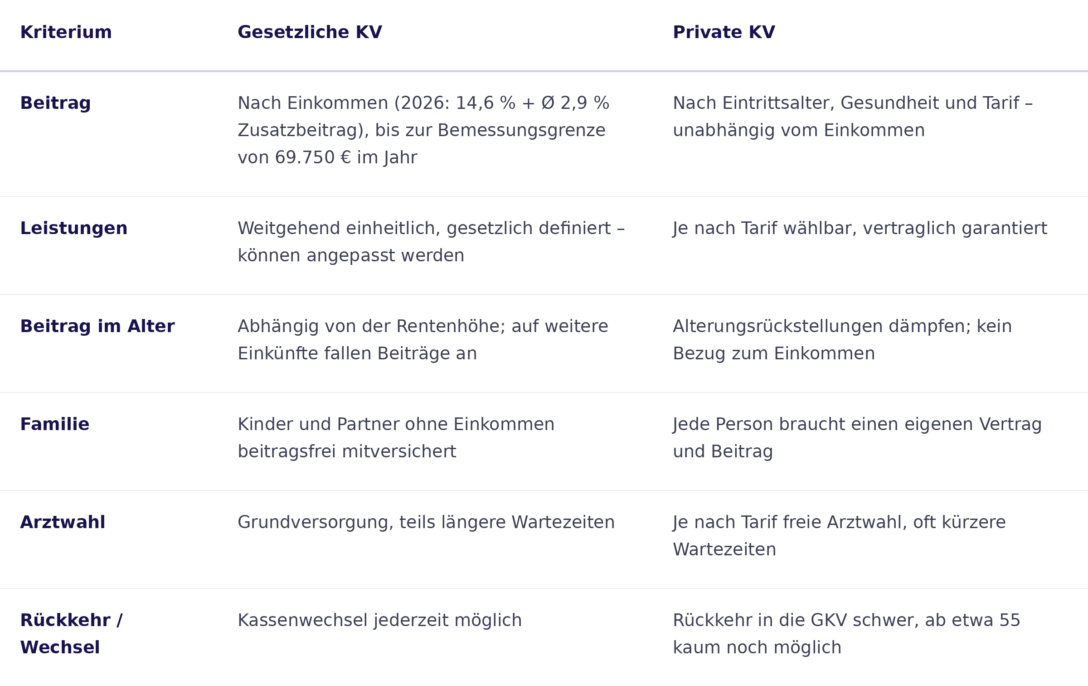Select 'Rückkehr in die GKV schwer' cell
Screen dimensions: 1088x686
click(x=846, y=634)
